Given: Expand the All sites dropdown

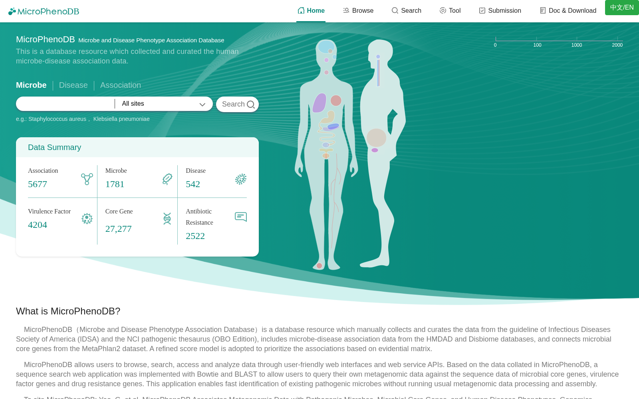Looking at the screenshot, I should click(x=164, y=104).
